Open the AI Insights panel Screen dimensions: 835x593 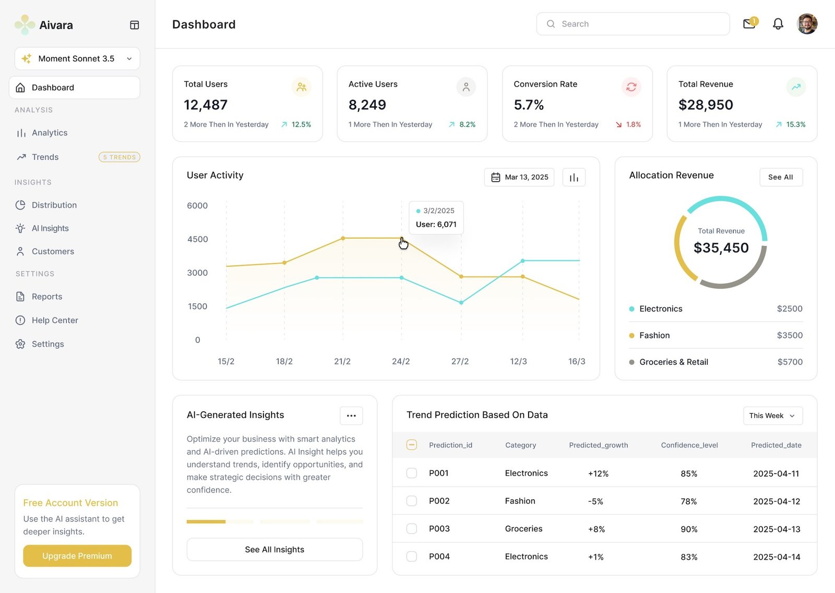pyautogui.click(x=50, y=228)
